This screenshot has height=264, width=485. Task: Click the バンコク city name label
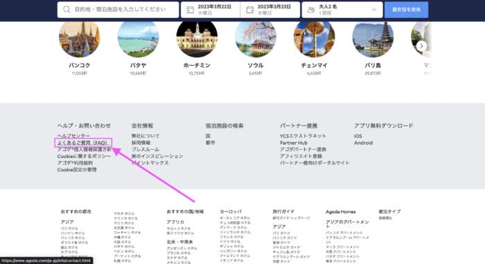click(80, 65)
